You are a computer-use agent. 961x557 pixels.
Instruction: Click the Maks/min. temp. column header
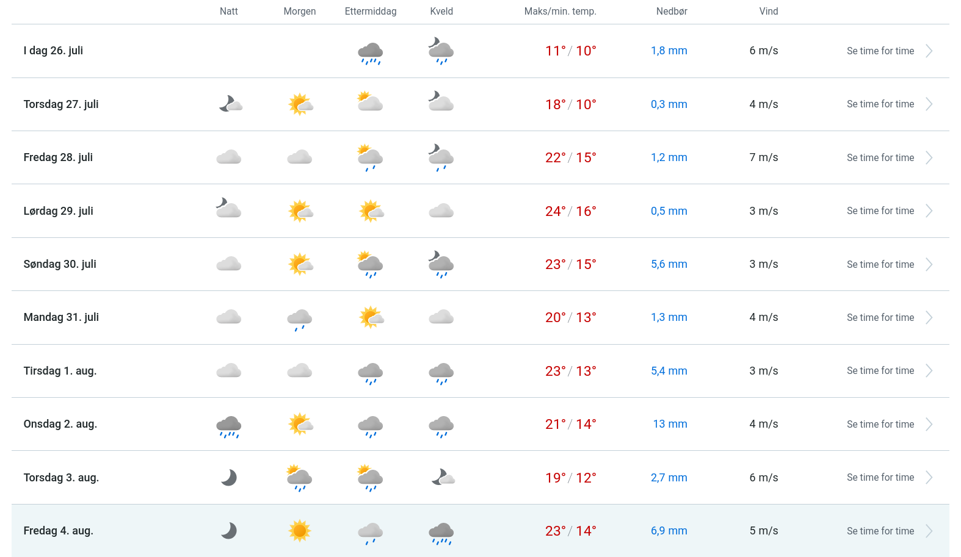[560, 11]
